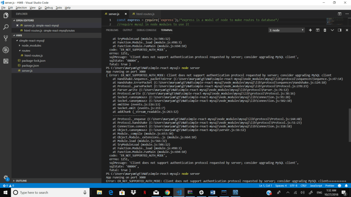
Task: Open the Debug view in activity bar
Action: [6, 50]
